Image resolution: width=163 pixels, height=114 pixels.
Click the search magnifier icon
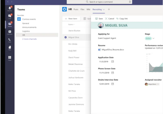pos(87,2)
